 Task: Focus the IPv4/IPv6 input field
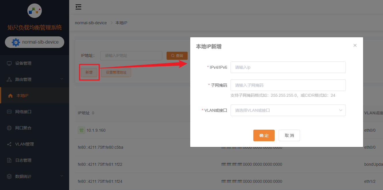[288, 67]
